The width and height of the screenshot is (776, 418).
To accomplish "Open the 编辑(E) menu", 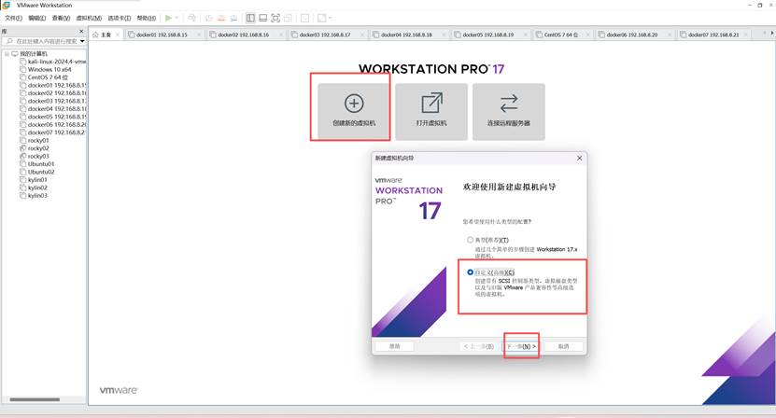I will (37, 18).
